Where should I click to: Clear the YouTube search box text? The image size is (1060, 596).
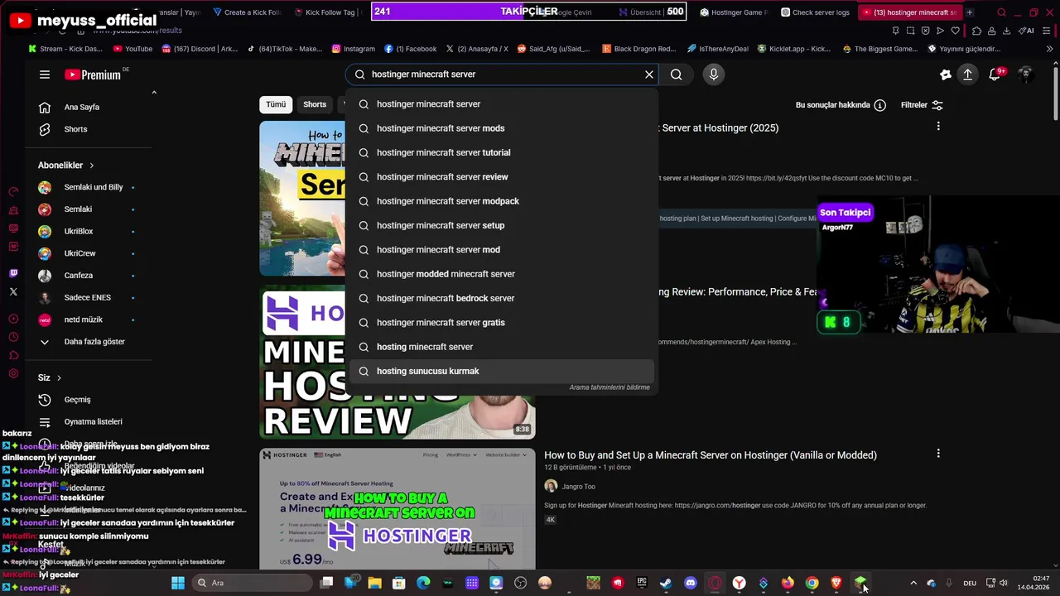click(649, 74)
